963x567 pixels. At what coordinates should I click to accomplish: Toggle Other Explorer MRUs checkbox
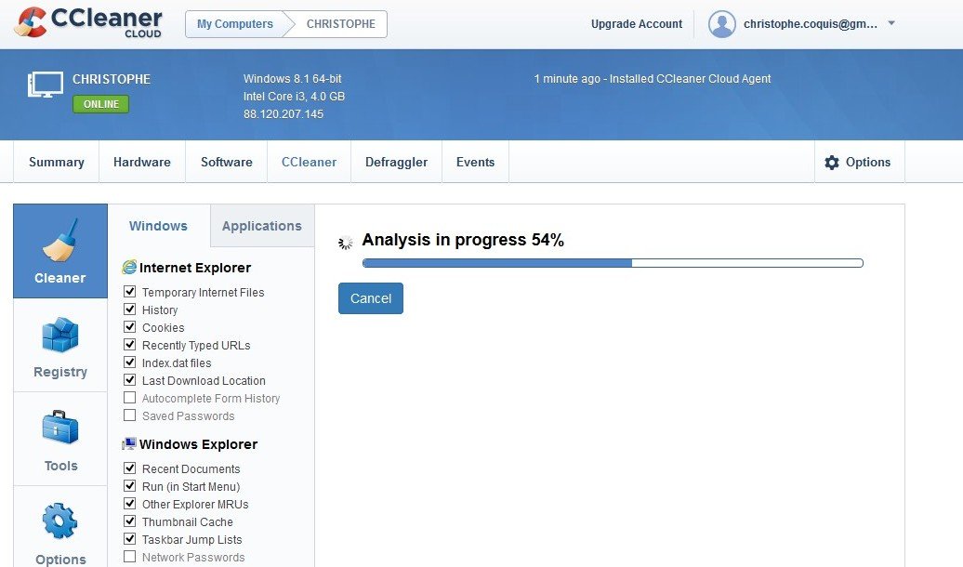129,504
